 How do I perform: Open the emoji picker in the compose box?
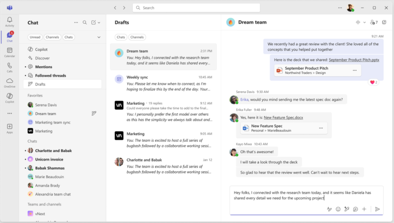point(338,209)
